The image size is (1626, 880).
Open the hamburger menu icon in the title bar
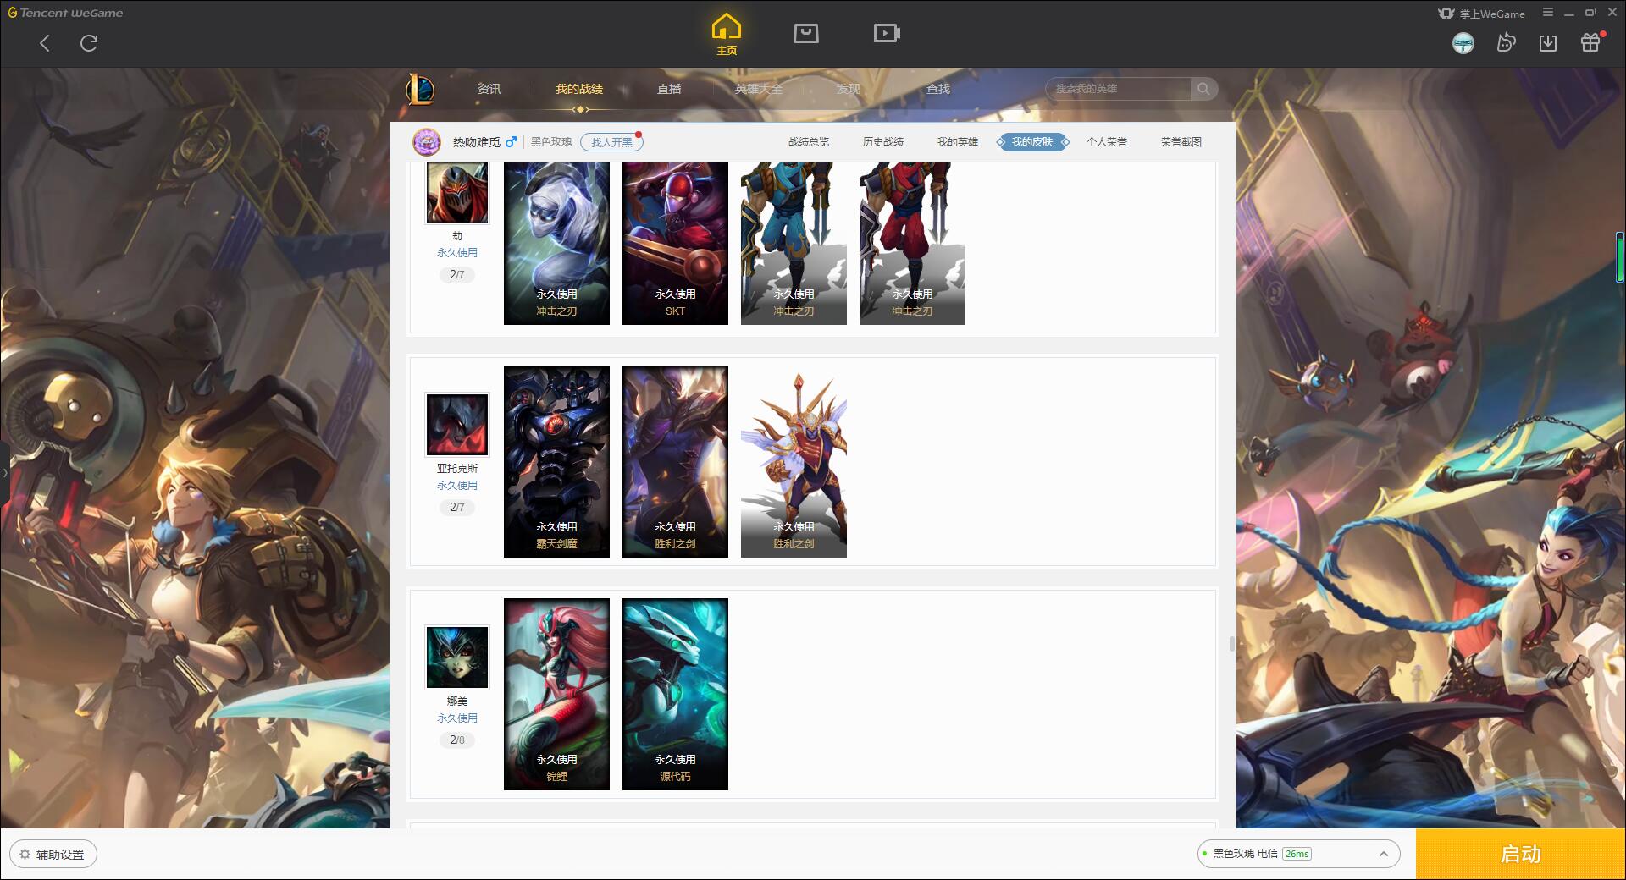click(x=1548, y=13)
